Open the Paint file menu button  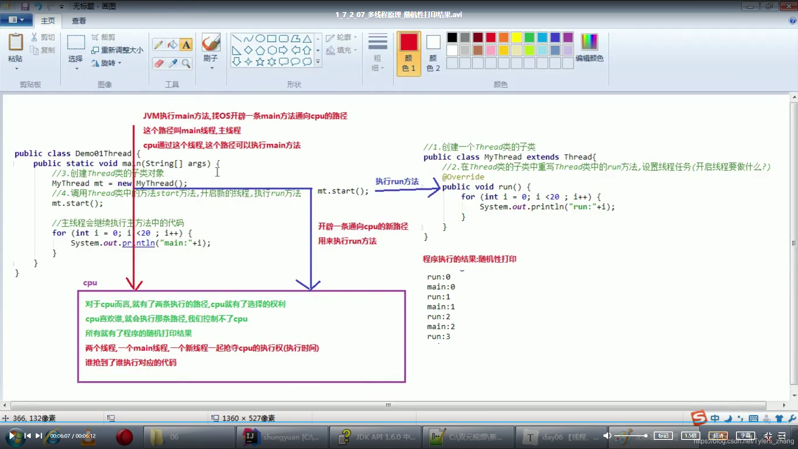tap(16, 20)
